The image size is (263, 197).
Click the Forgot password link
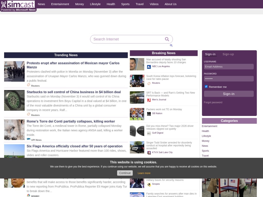tap(213, 102)
